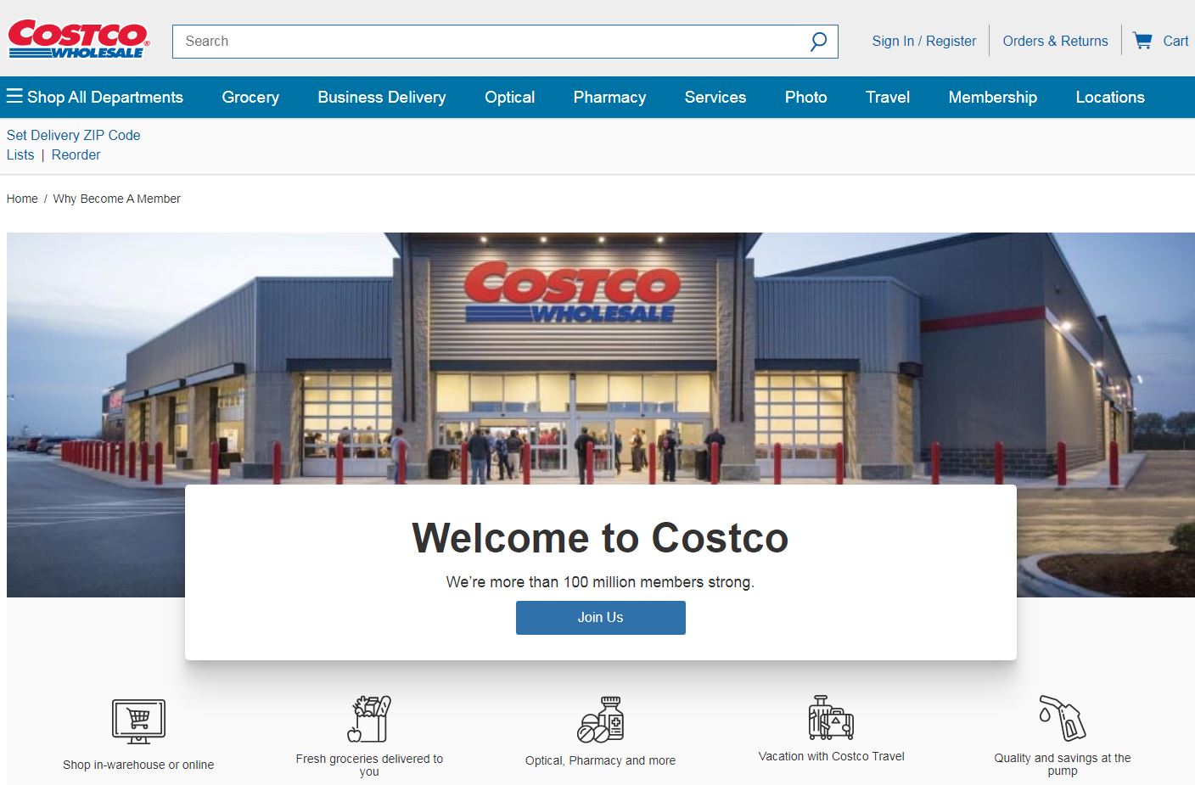Screen dimensions: 1195x785
Task: Click Quality and savings at the pump
Action: (1063, 764)
